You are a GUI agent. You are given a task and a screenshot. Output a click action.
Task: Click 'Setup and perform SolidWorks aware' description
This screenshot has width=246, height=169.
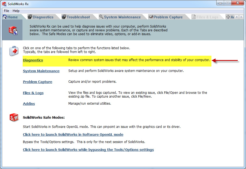pyautogui.click(x=126, y=71)
